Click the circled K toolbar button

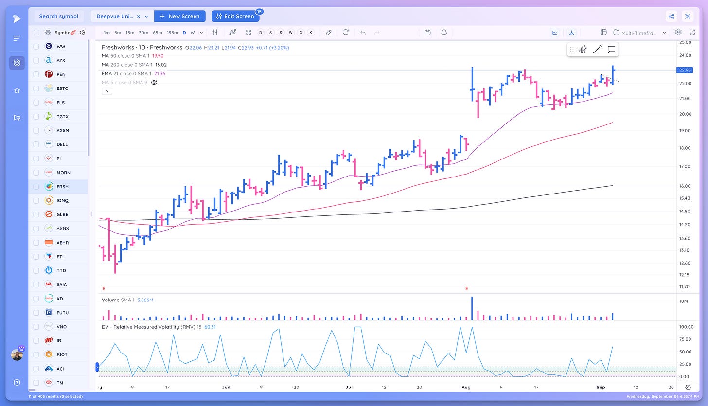[311, 33]
